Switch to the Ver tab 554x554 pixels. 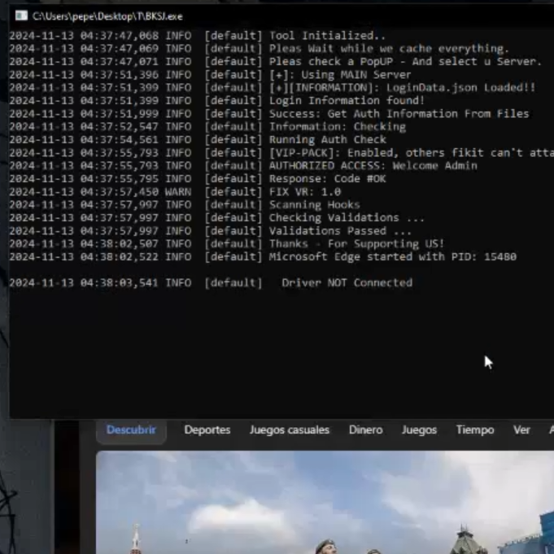click(x=521, y=430)
